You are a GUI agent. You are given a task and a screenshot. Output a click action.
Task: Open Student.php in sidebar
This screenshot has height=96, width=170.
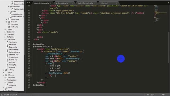13,57
